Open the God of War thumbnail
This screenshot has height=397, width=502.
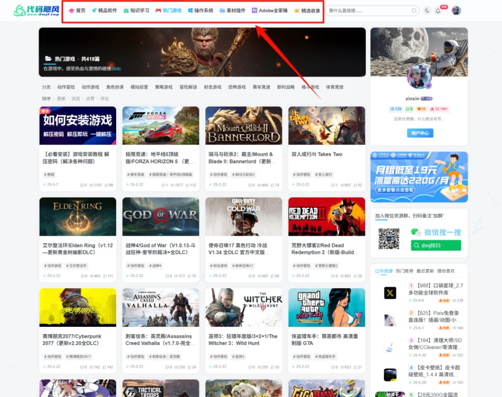(161, 217)
